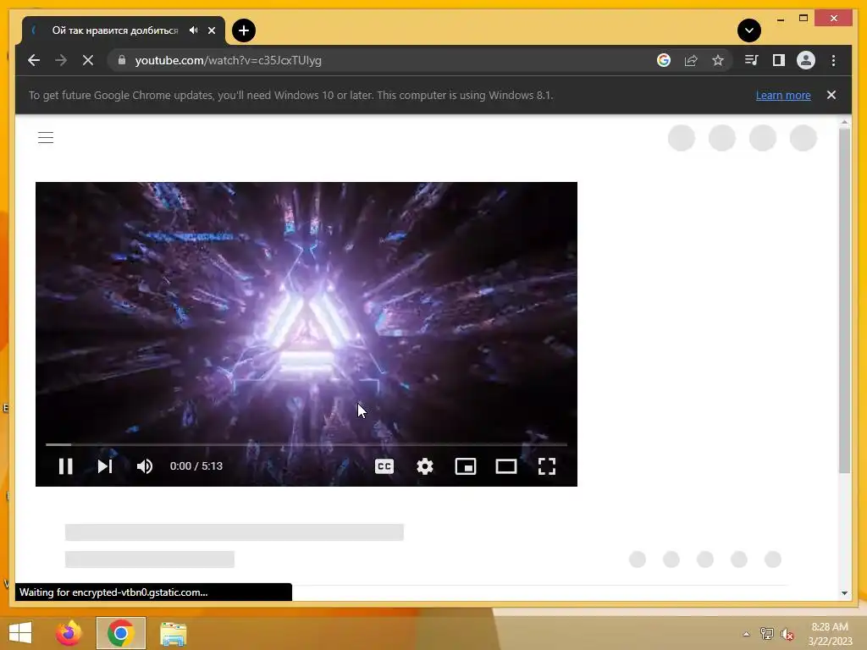
Task: Go back to previous page
Action: 34,60
